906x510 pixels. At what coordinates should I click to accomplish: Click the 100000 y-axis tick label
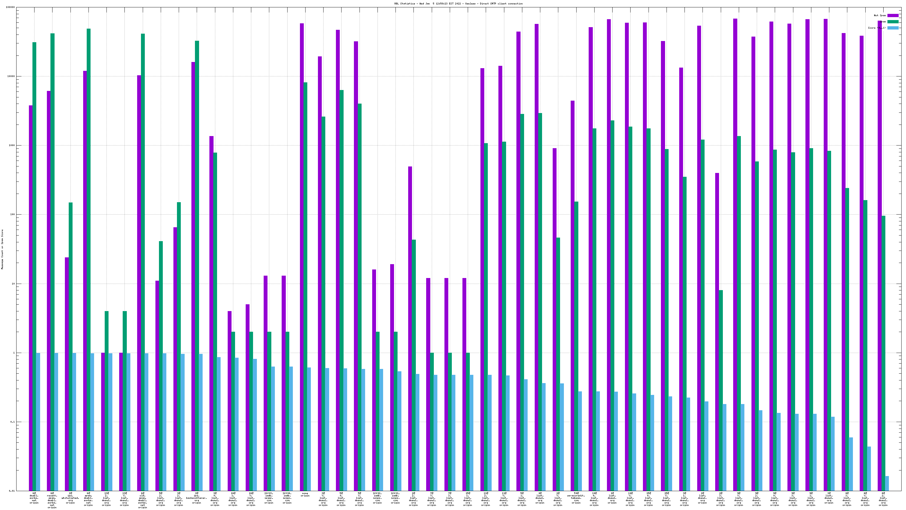pos(10,7)
